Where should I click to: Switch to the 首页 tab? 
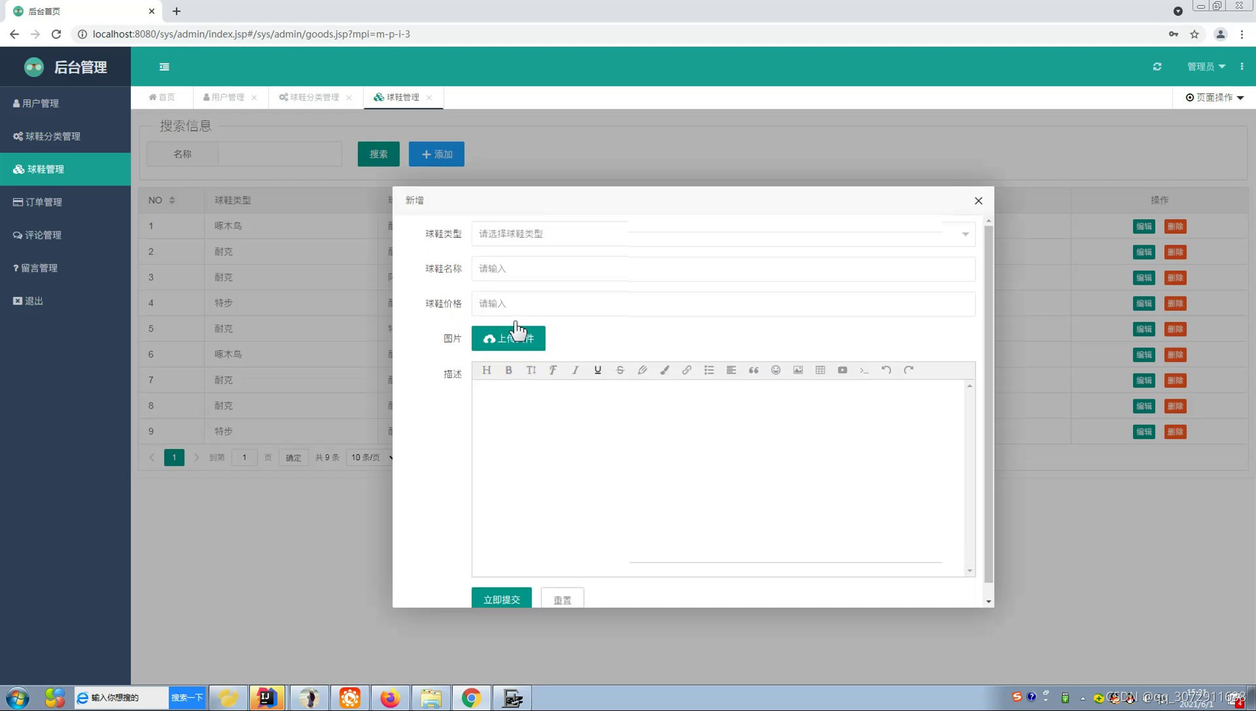point(162,97)
